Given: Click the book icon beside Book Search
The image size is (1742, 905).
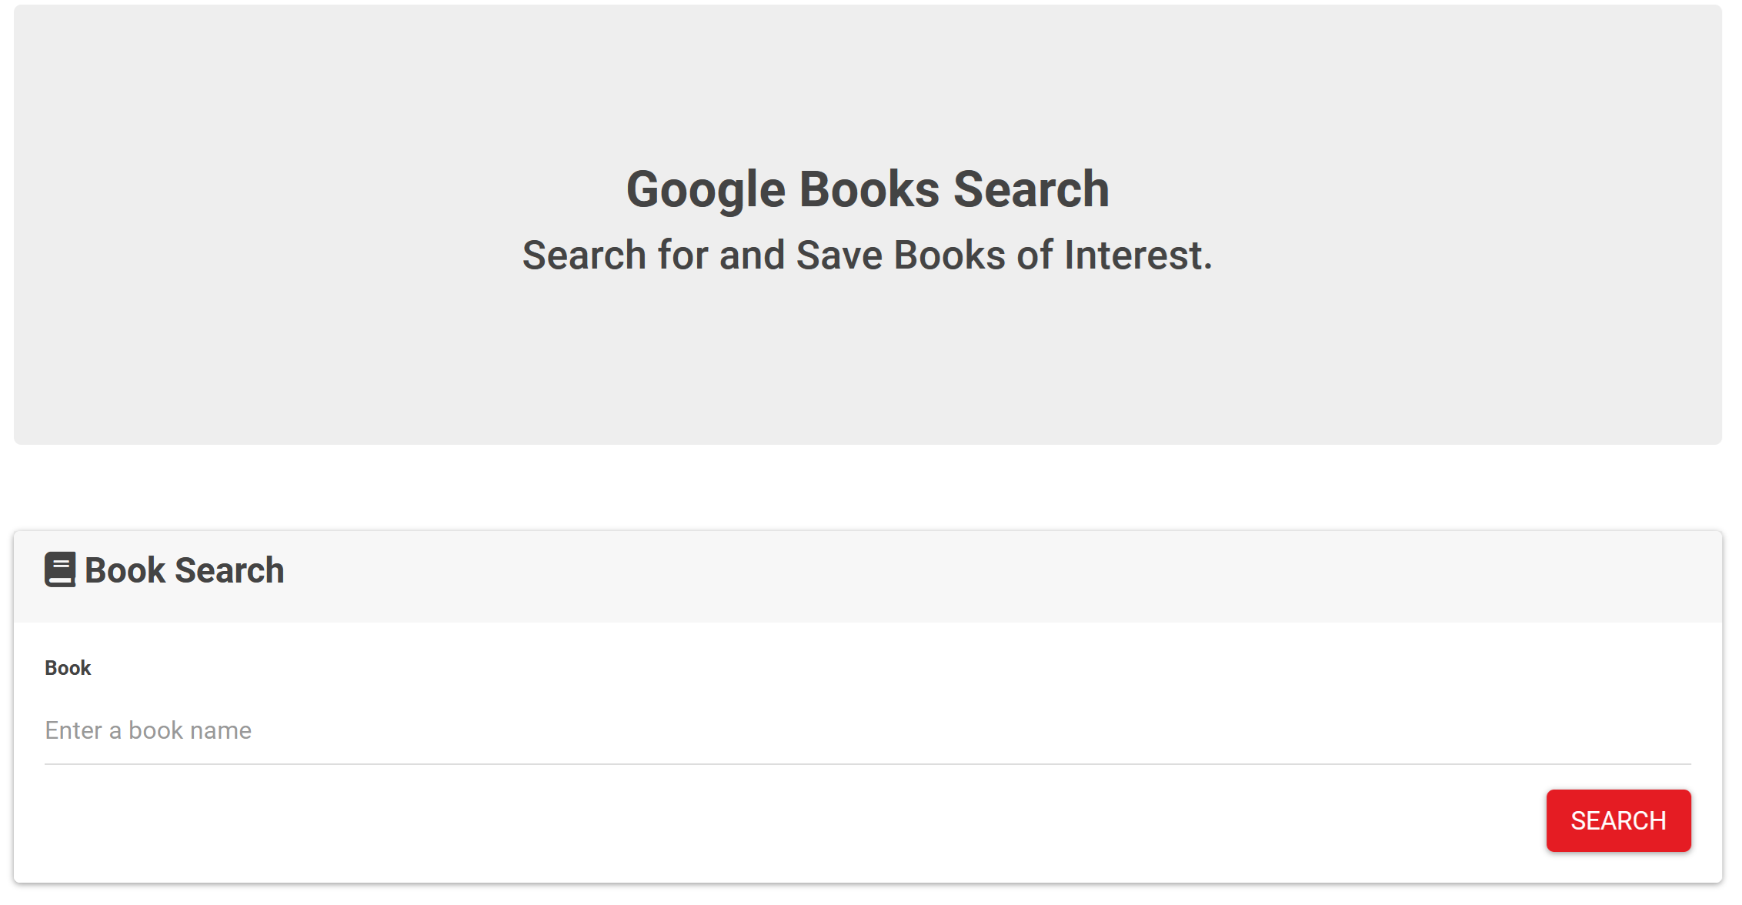Looking at the screenshot, I should pyautogui.click(x=60, y=570).
